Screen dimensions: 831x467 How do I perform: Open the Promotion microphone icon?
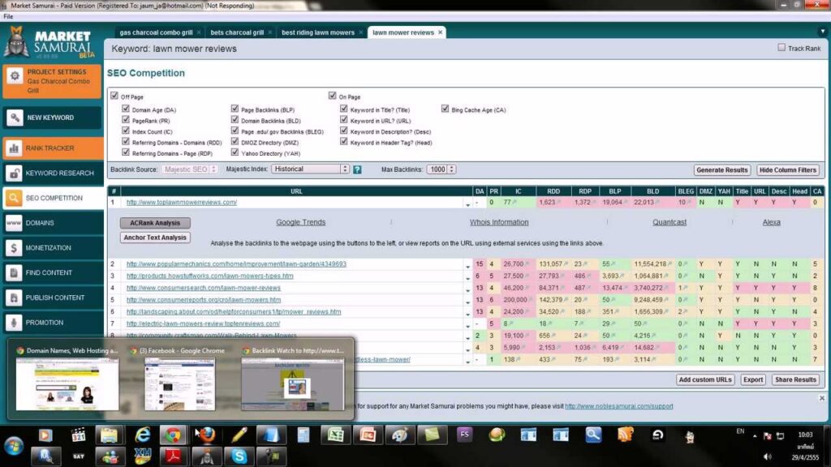coord(14,323)
